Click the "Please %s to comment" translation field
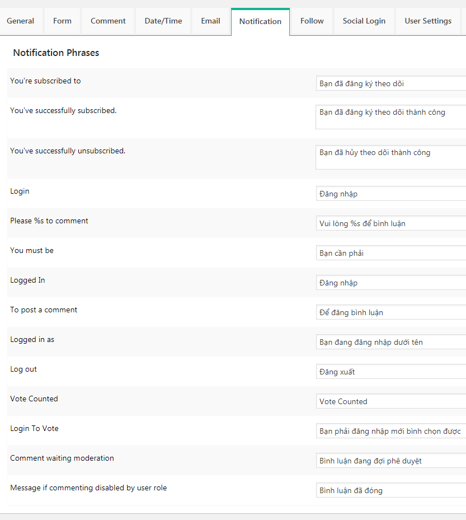Image resolution: width=466 pixels, height=520 pixels. pos(390,223)
